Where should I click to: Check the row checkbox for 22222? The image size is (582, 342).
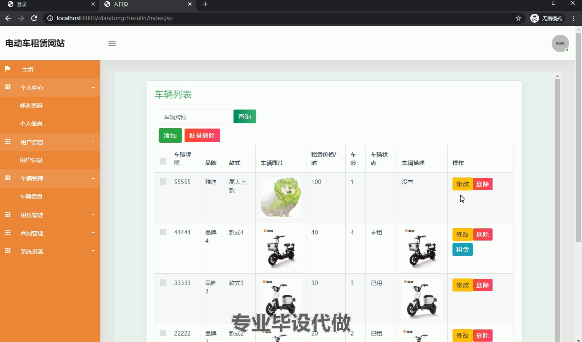pyautogui.click(x=163, y=333)
